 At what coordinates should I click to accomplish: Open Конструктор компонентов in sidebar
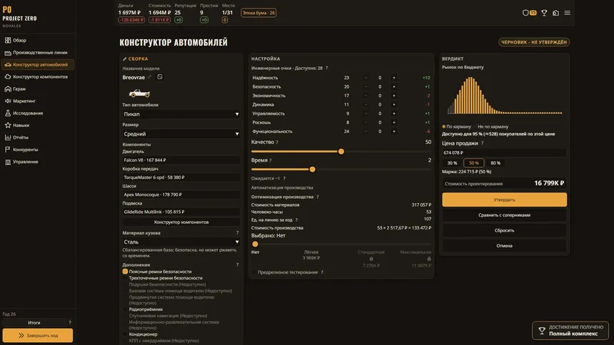[x=38, y=77]
